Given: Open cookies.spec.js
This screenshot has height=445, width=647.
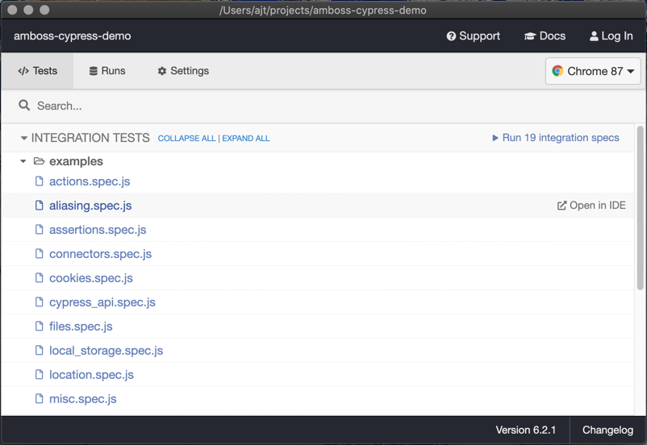Looking at the screenshot, I should (91, 278).
